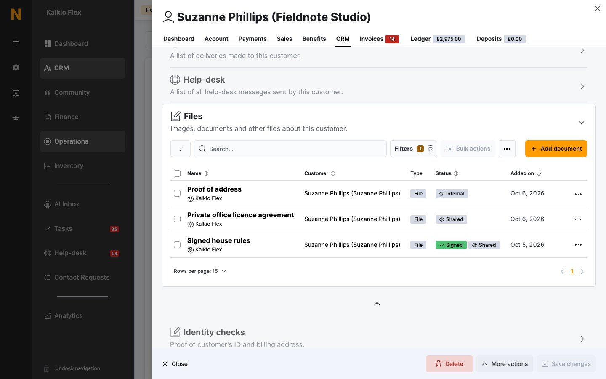Click the list filter icon beside Search
Viewport: 606px width, 379px height.
pyautogui.click(x=181, y=149)
